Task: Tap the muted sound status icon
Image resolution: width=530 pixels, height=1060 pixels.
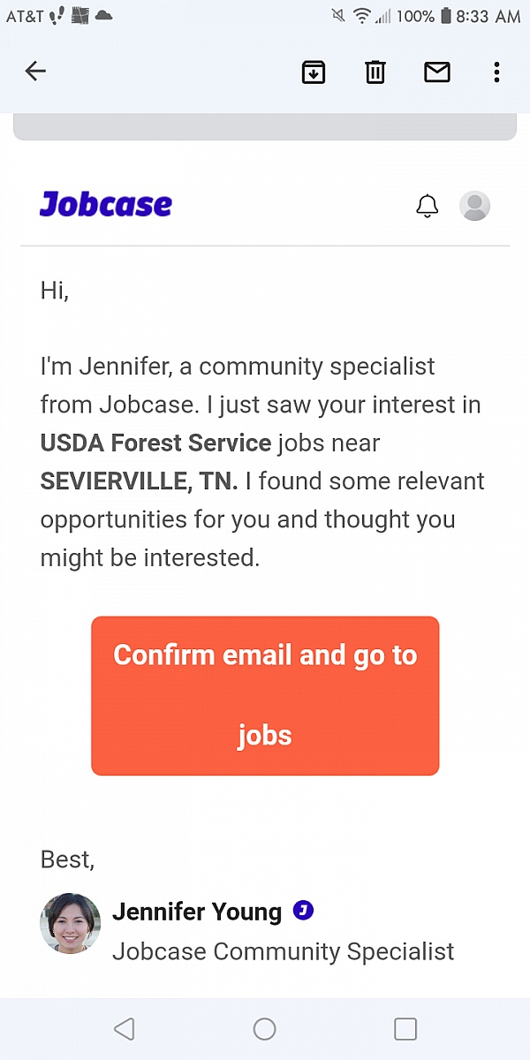Action: pos(338,16)
